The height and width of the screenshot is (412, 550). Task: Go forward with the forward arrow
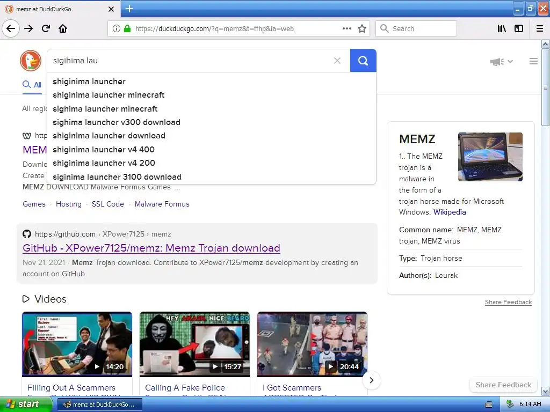28,28
